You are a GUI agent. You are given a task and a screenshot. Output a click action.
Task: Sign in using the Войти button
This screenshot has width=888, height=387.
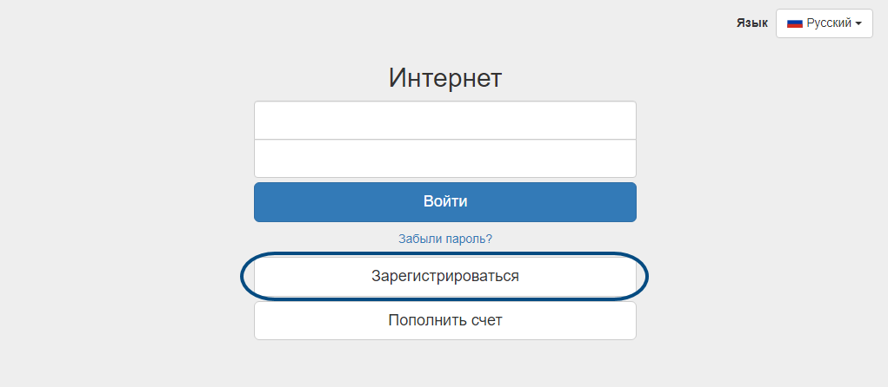(444, 202)
